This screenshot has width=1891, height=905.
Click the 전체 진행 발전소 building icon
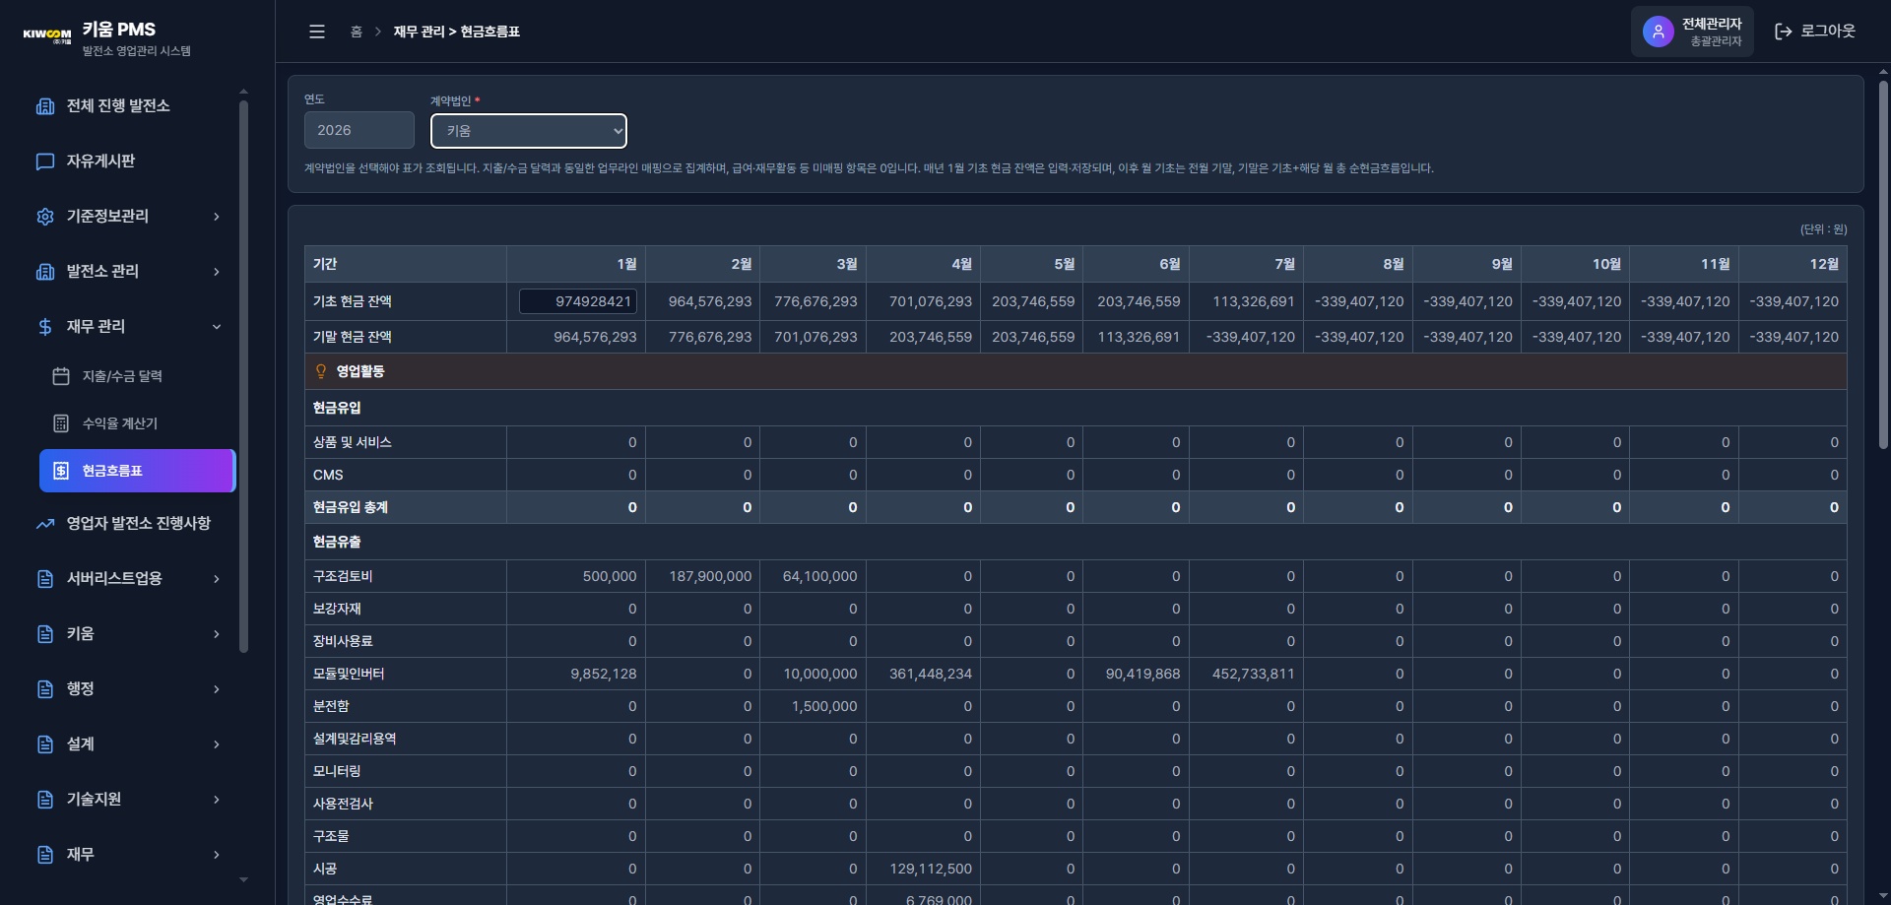[x=45, y=106]
